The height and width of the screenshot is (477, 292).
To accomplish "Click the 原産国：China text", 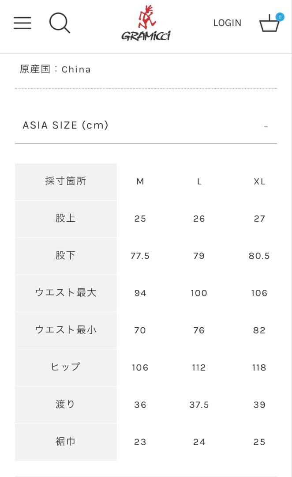I will click(55, 69).
